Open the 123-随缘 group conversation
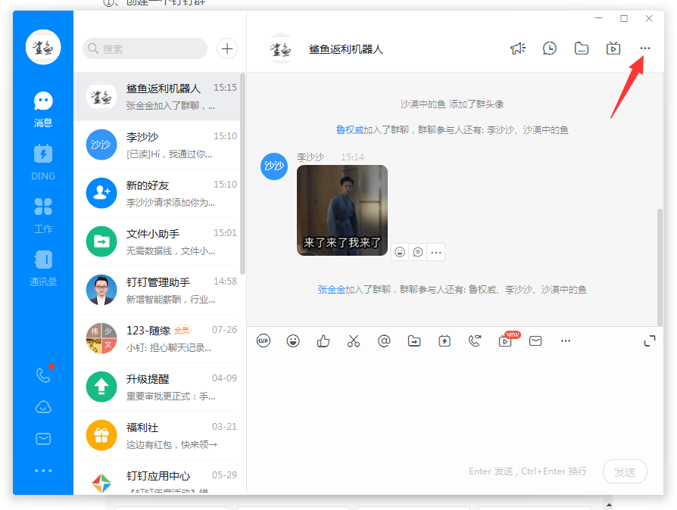 157,339
